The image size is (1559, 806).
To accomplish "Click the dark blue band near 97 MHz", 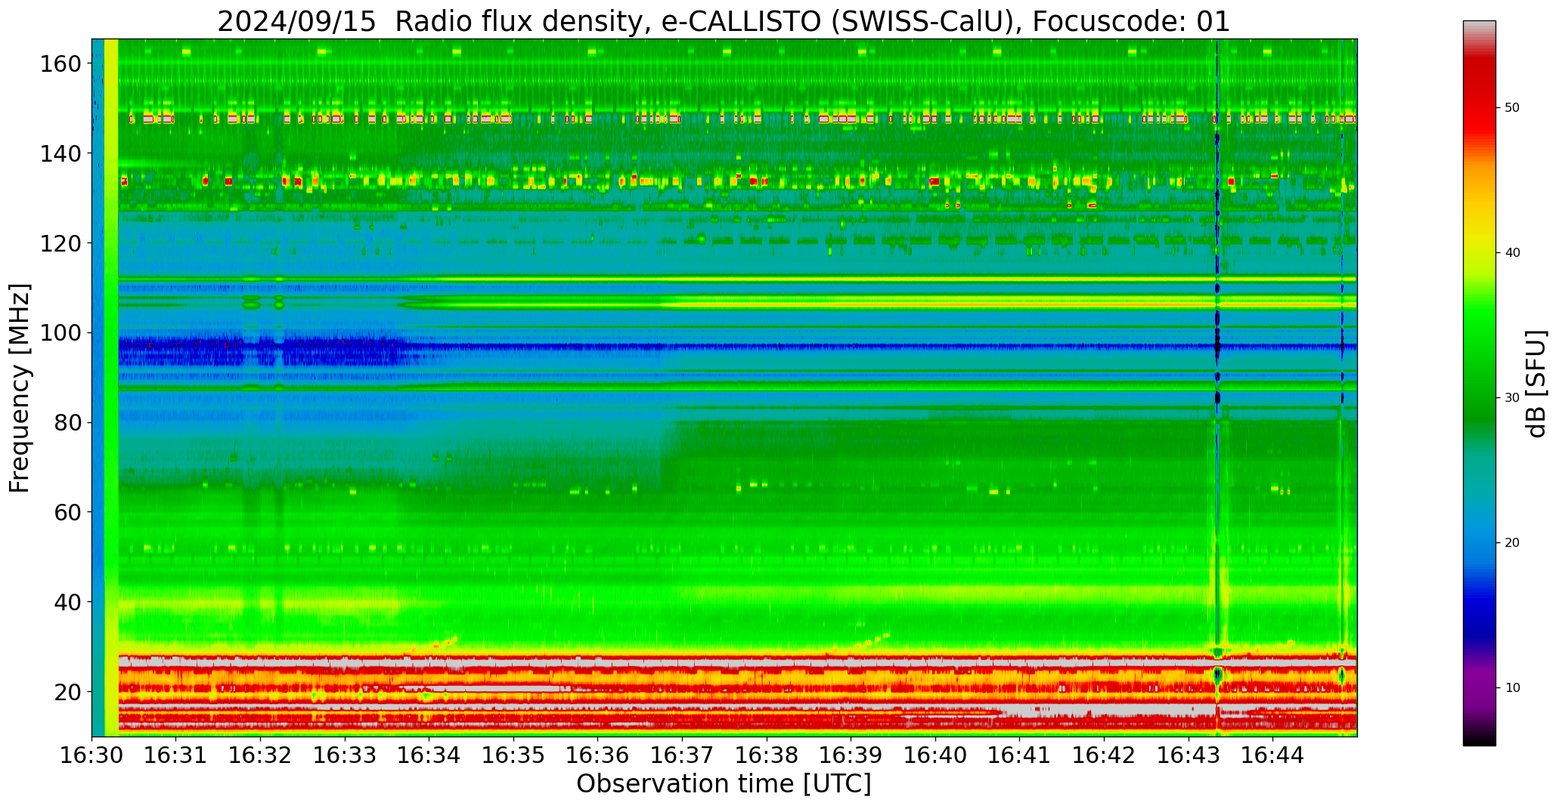I will [737, 347].
